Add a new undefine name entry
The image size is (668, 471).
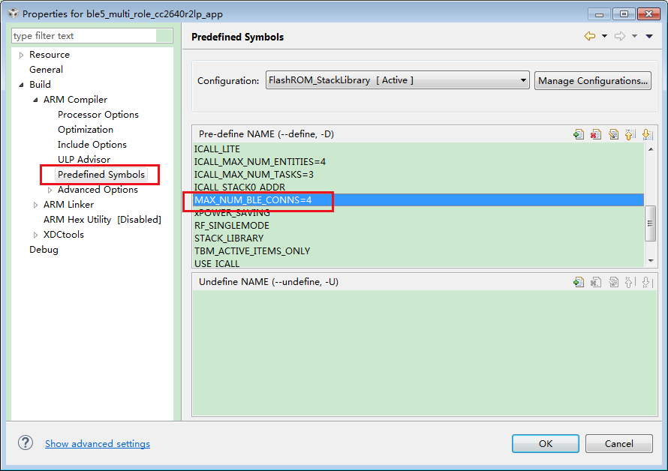(x=579, y=282)
